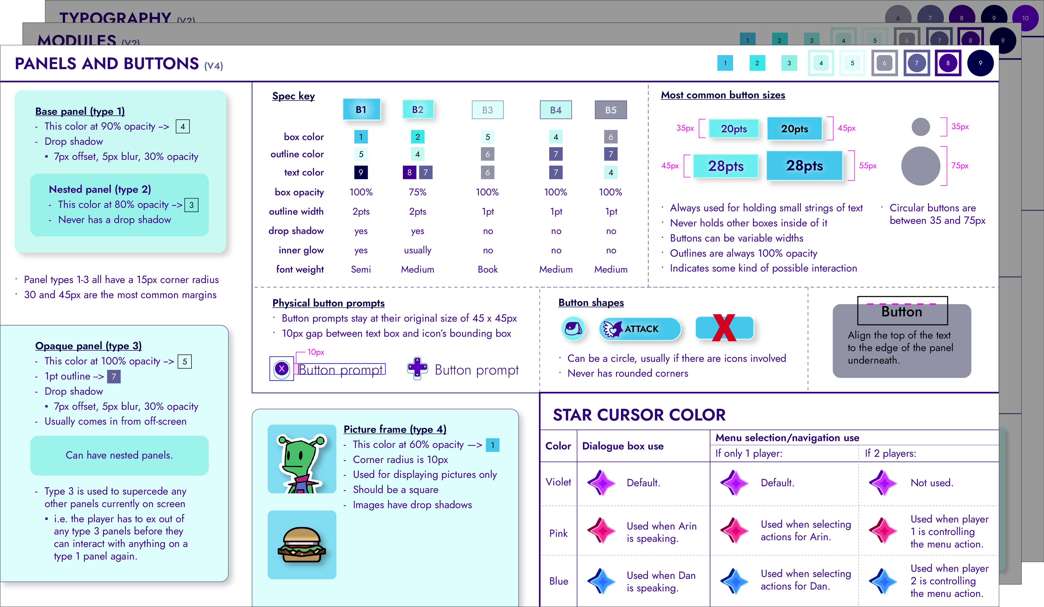This screenshot has width=1044, height=607.
Task: Click the hamburger picture frame
Action: (x=302, y=544)
